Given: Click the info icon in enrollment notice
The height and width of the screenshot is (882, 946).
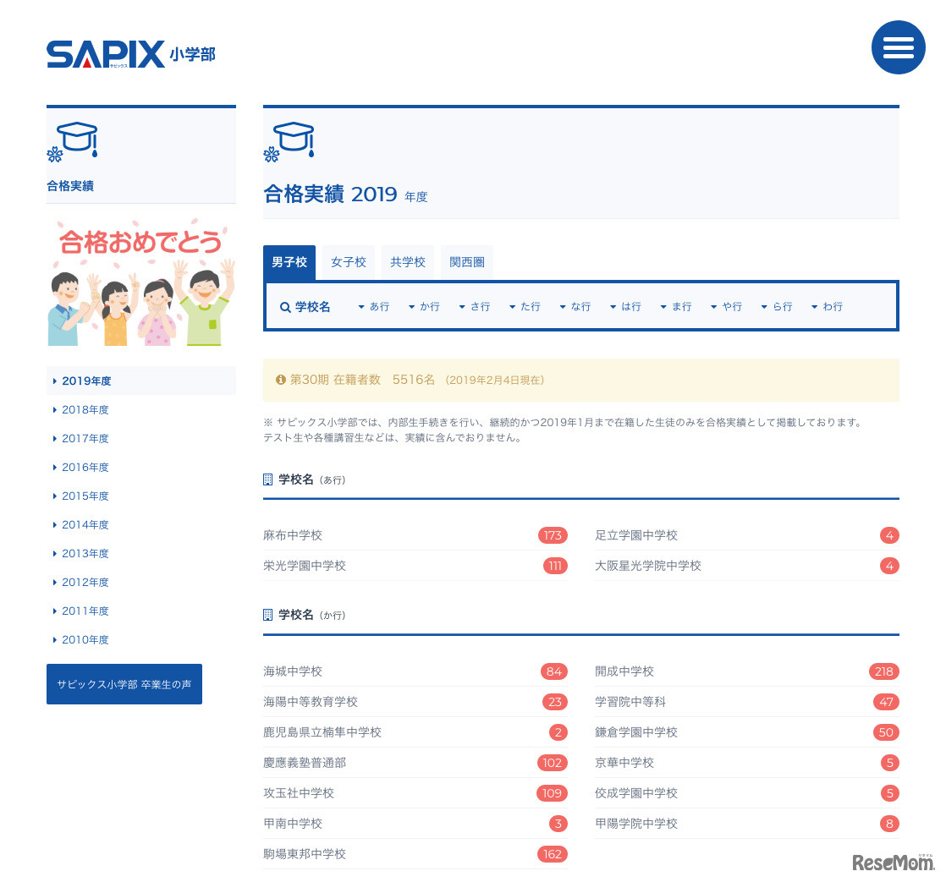Looking at the screenshot, I should pyautogui.click(x=281, y=381).
